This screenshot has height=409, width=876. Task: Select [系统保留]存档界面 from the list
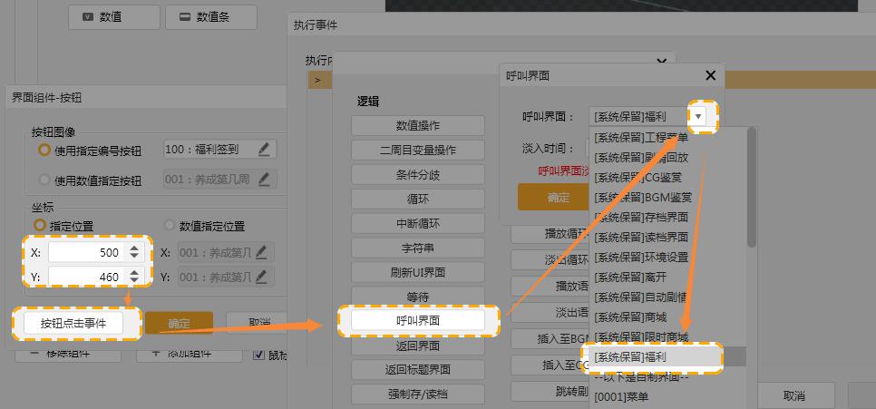[641, 217]
